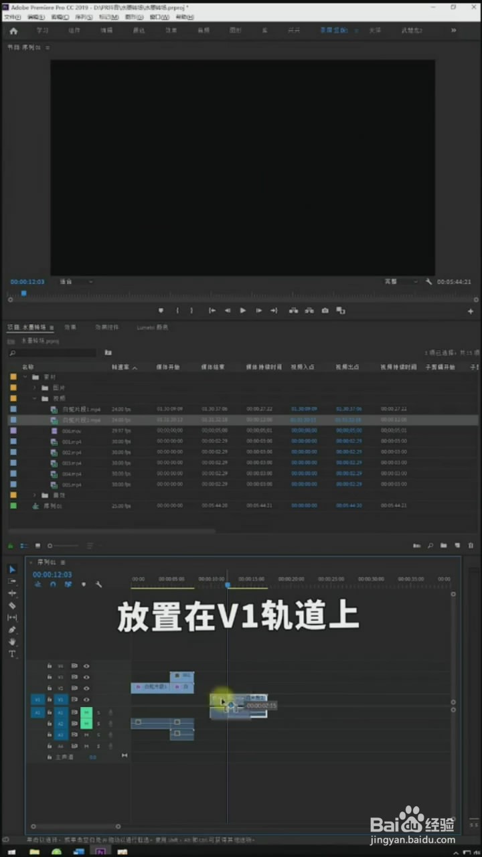Image resolution: width=482 pixels, height=857 pixels.
Task: Switch to the Lumetri panel tab
Action: pyautogui.click(x=153, y=327)
